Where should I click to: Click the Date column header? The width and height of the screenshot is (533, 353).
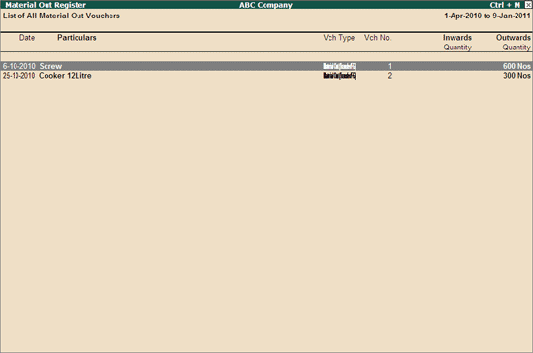click(27, 38)
